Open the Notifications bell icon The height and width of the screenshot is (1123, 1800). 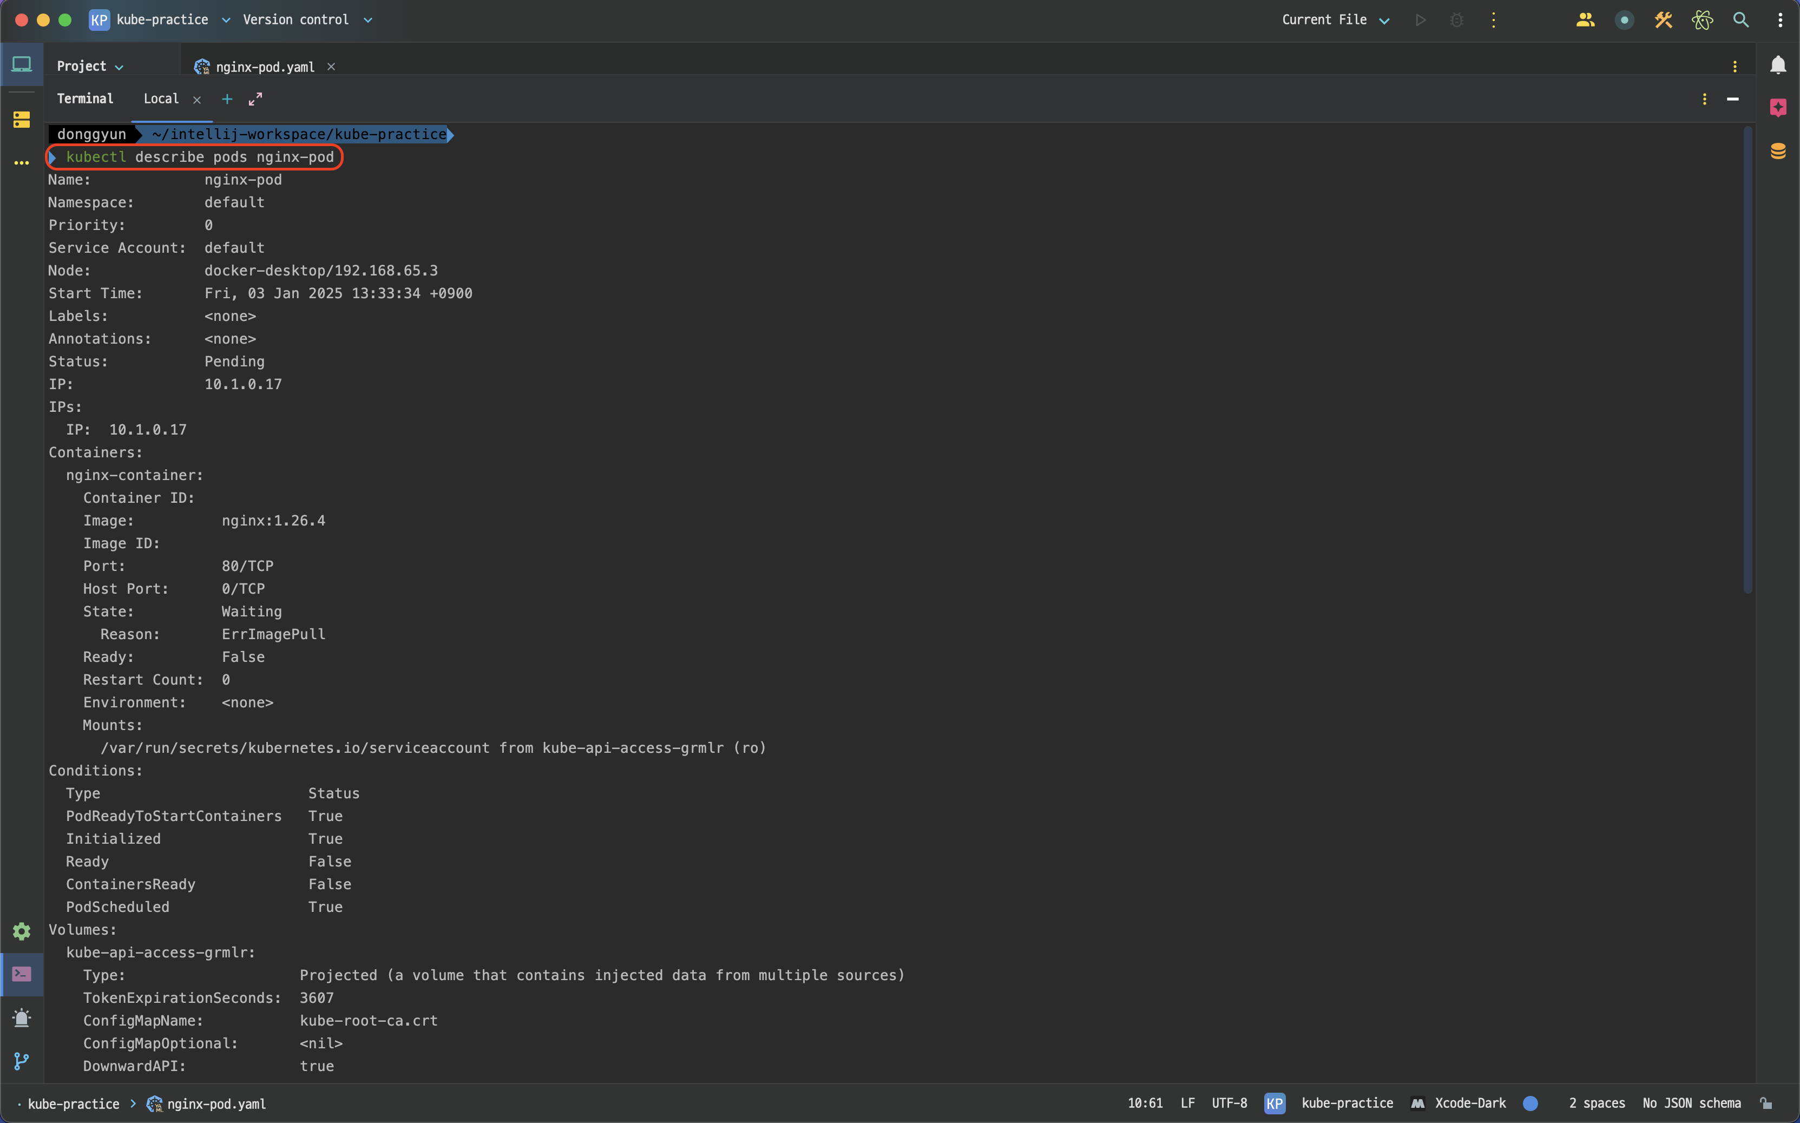1778,65
